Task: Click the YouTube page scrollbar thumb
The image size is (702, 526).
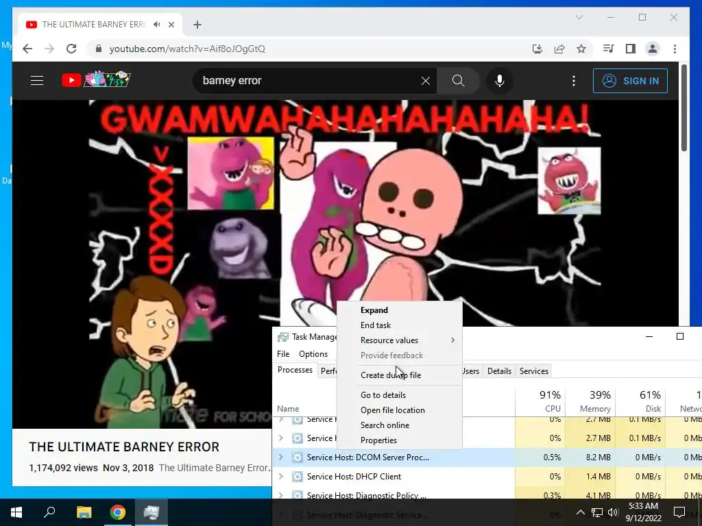Action: point(683,108)
